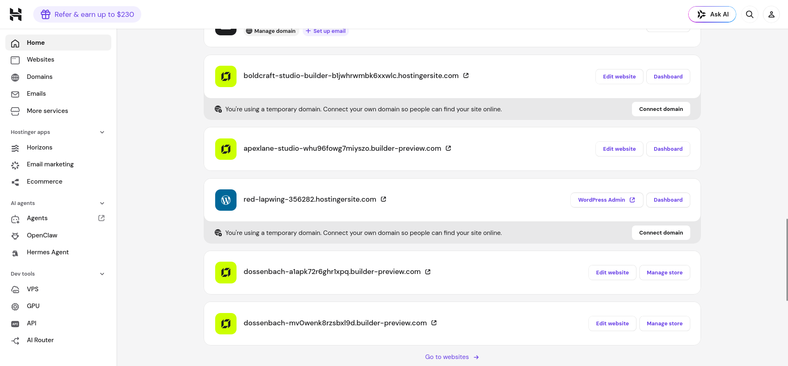Click the VPS icon in sidebar
The width and height of the screenshot is (788, 366).
coord(15,290)
